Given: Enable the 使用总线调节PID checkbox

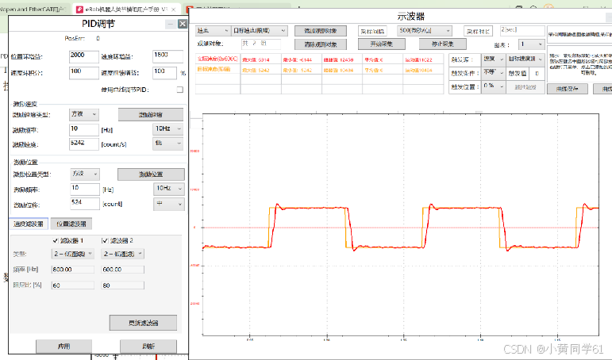Looking at the screenshot, I should click(x=180, y=90).
